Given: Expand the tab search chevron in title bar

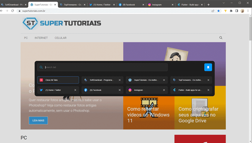Looking at the screenshot, I should (x=224, y=3).
